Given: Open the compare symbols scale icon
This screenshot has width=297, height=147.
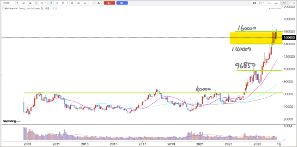Looking at the screenshot, I should tap(85, 3).
